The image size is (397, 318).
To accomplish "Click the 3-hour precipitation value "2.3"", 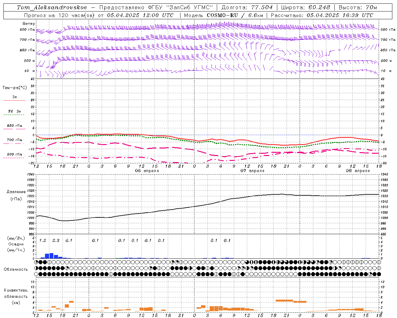I will click(56, 241).
